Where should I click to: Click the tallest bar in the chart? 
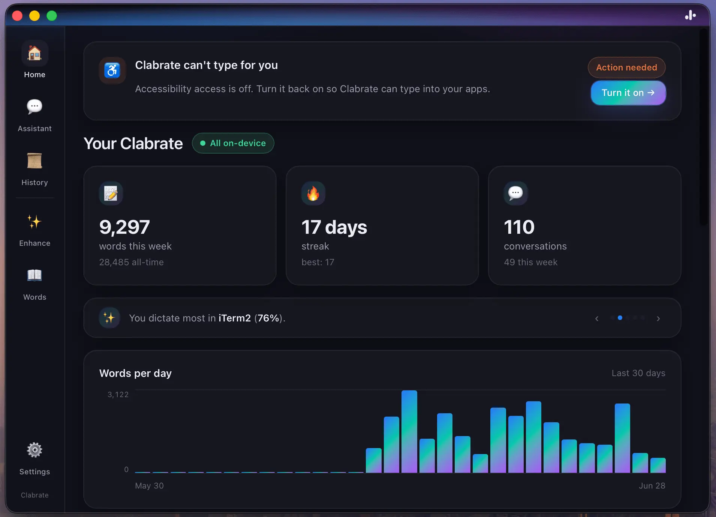point(409,432)
